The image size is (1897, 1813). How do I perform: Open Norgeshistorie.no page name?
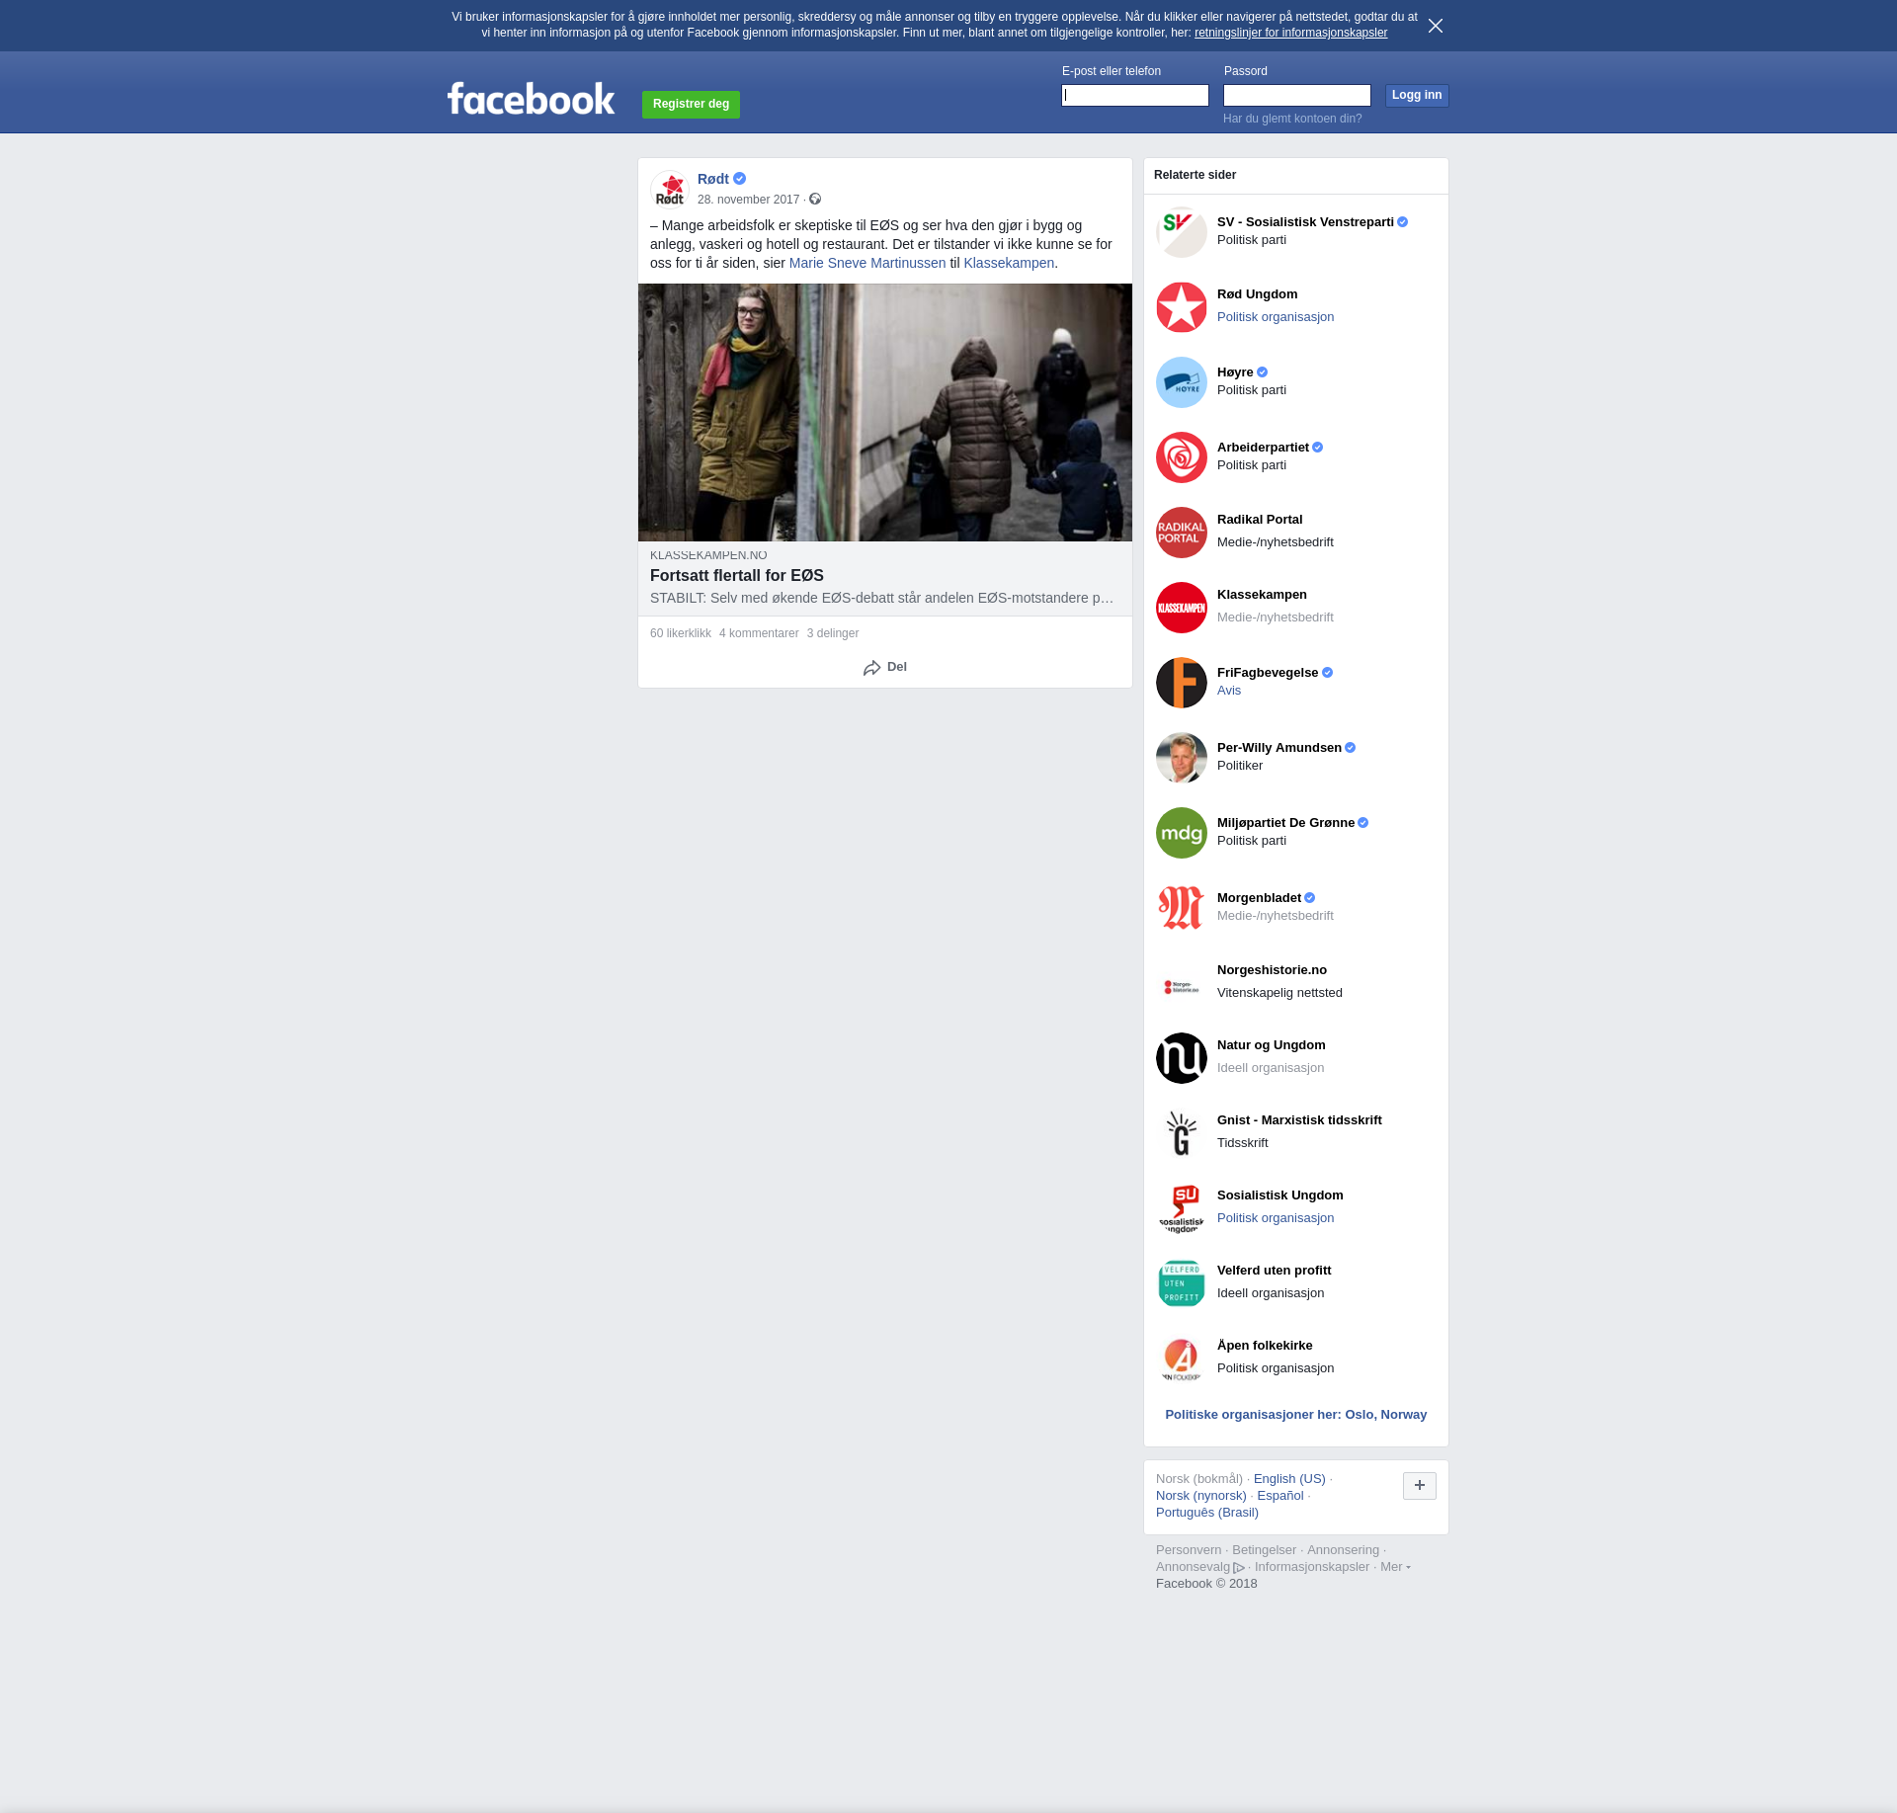[1273, 970]
